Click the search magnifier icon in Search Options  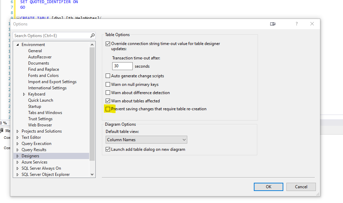coord(92,36)
